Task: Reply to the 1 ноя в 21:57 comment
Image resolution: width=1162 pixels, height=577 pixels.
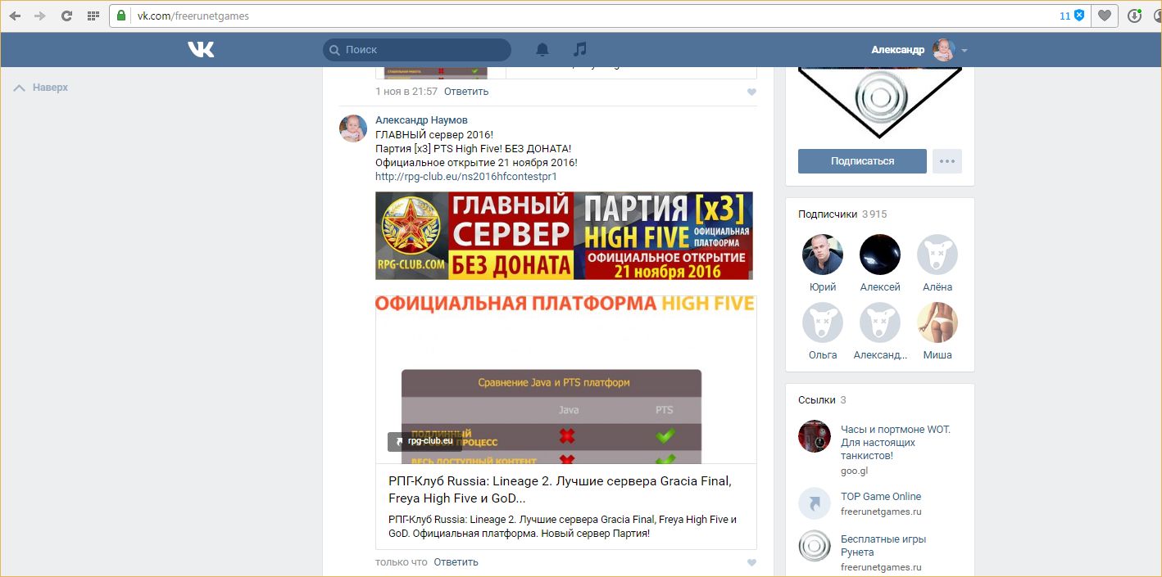Action: [x=466, y=92]
